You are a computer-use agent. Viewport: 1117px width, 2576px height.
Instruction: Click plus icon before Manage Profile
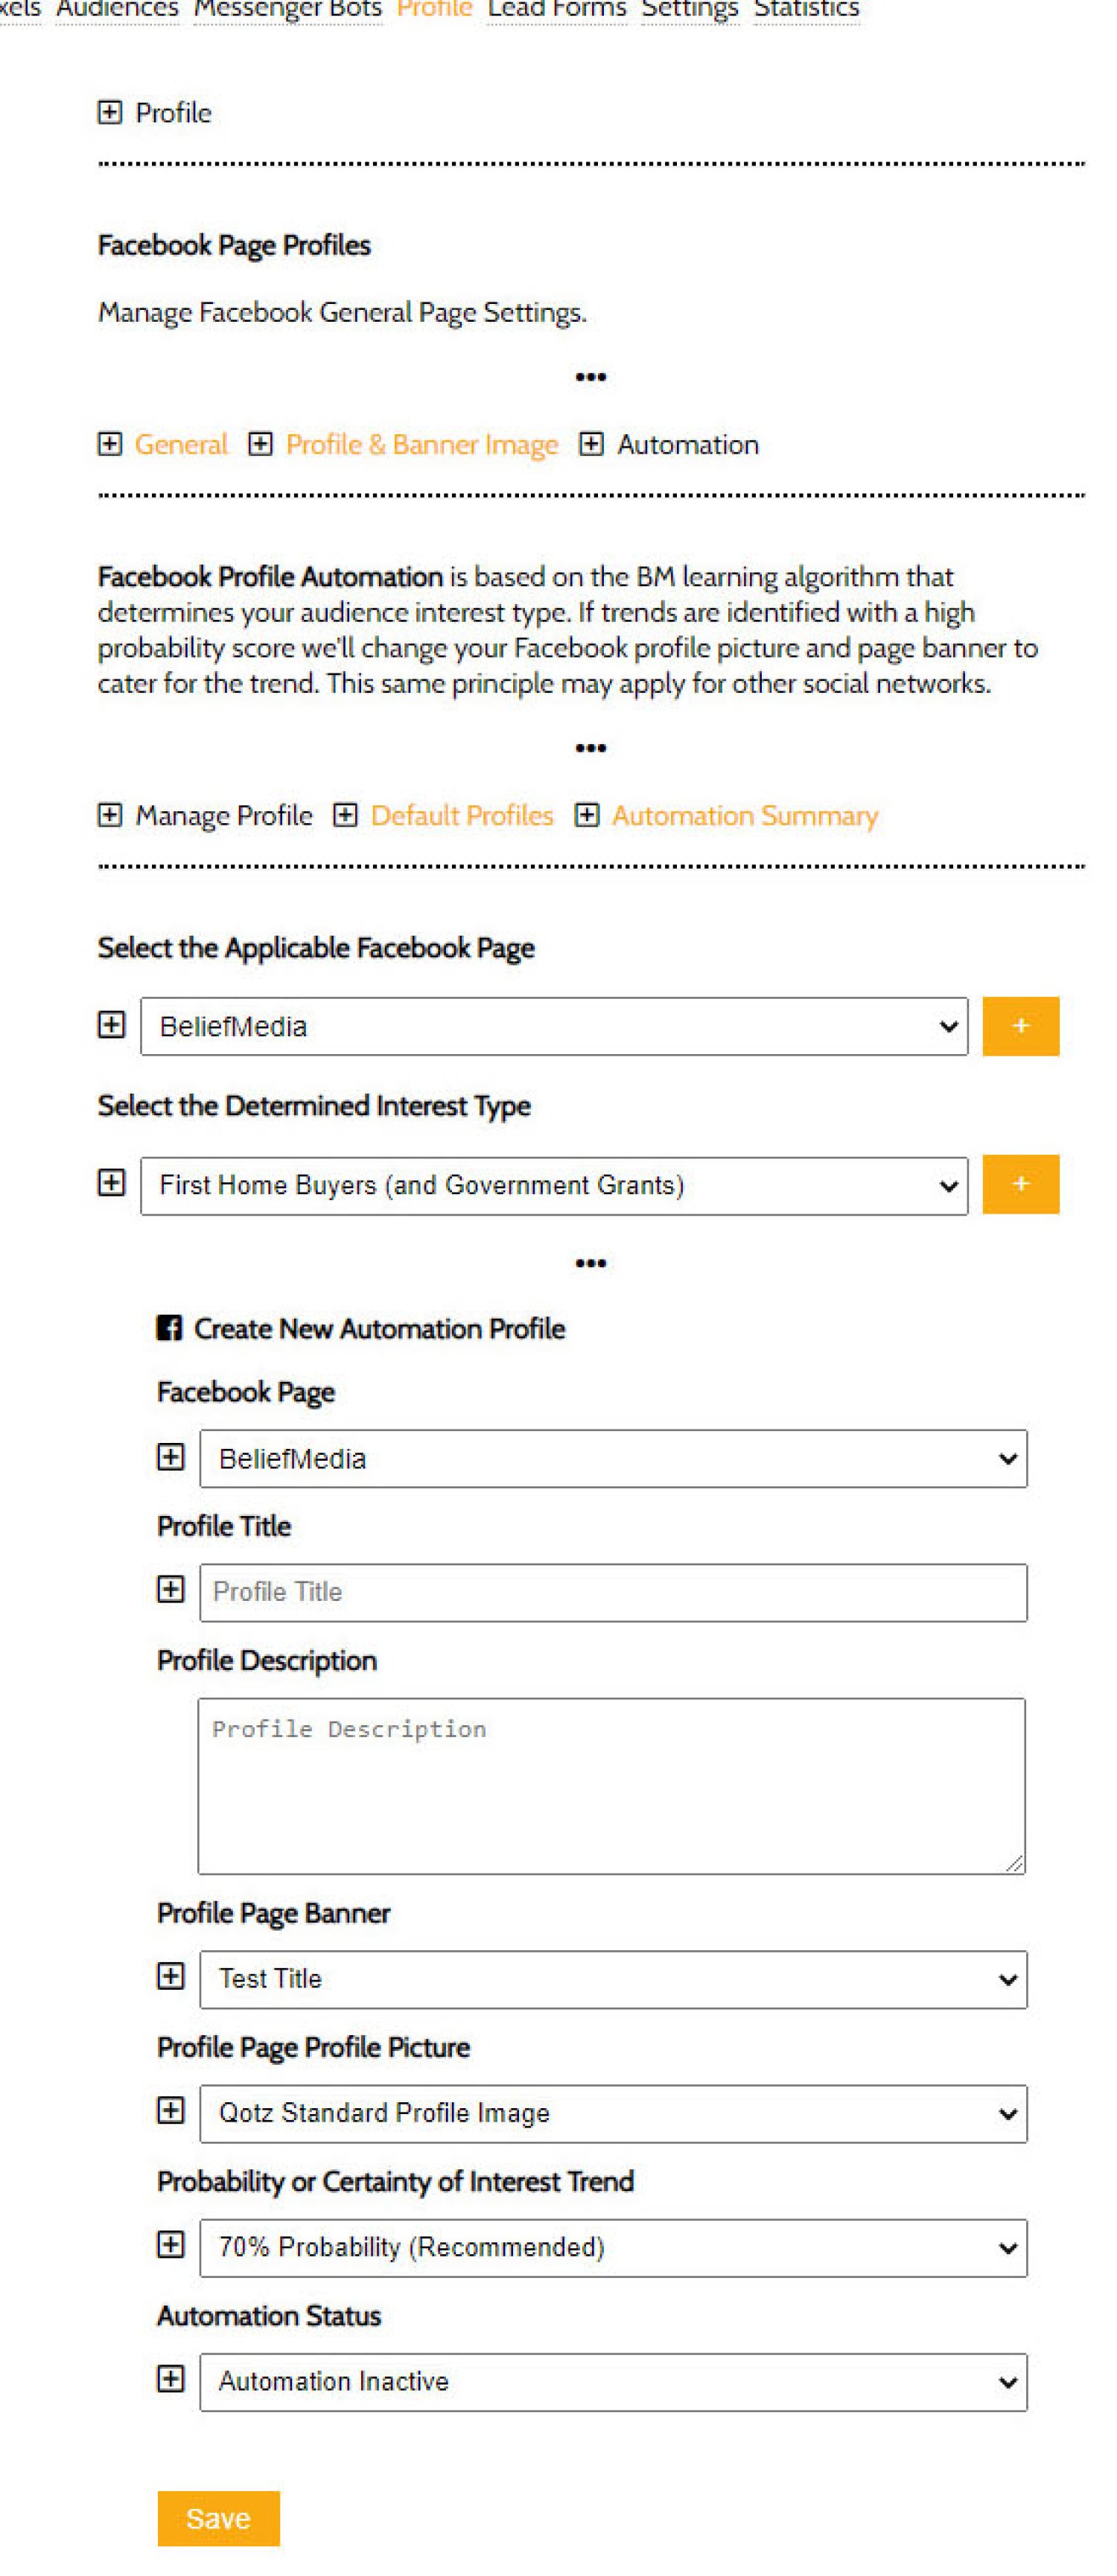click(110, 815)
